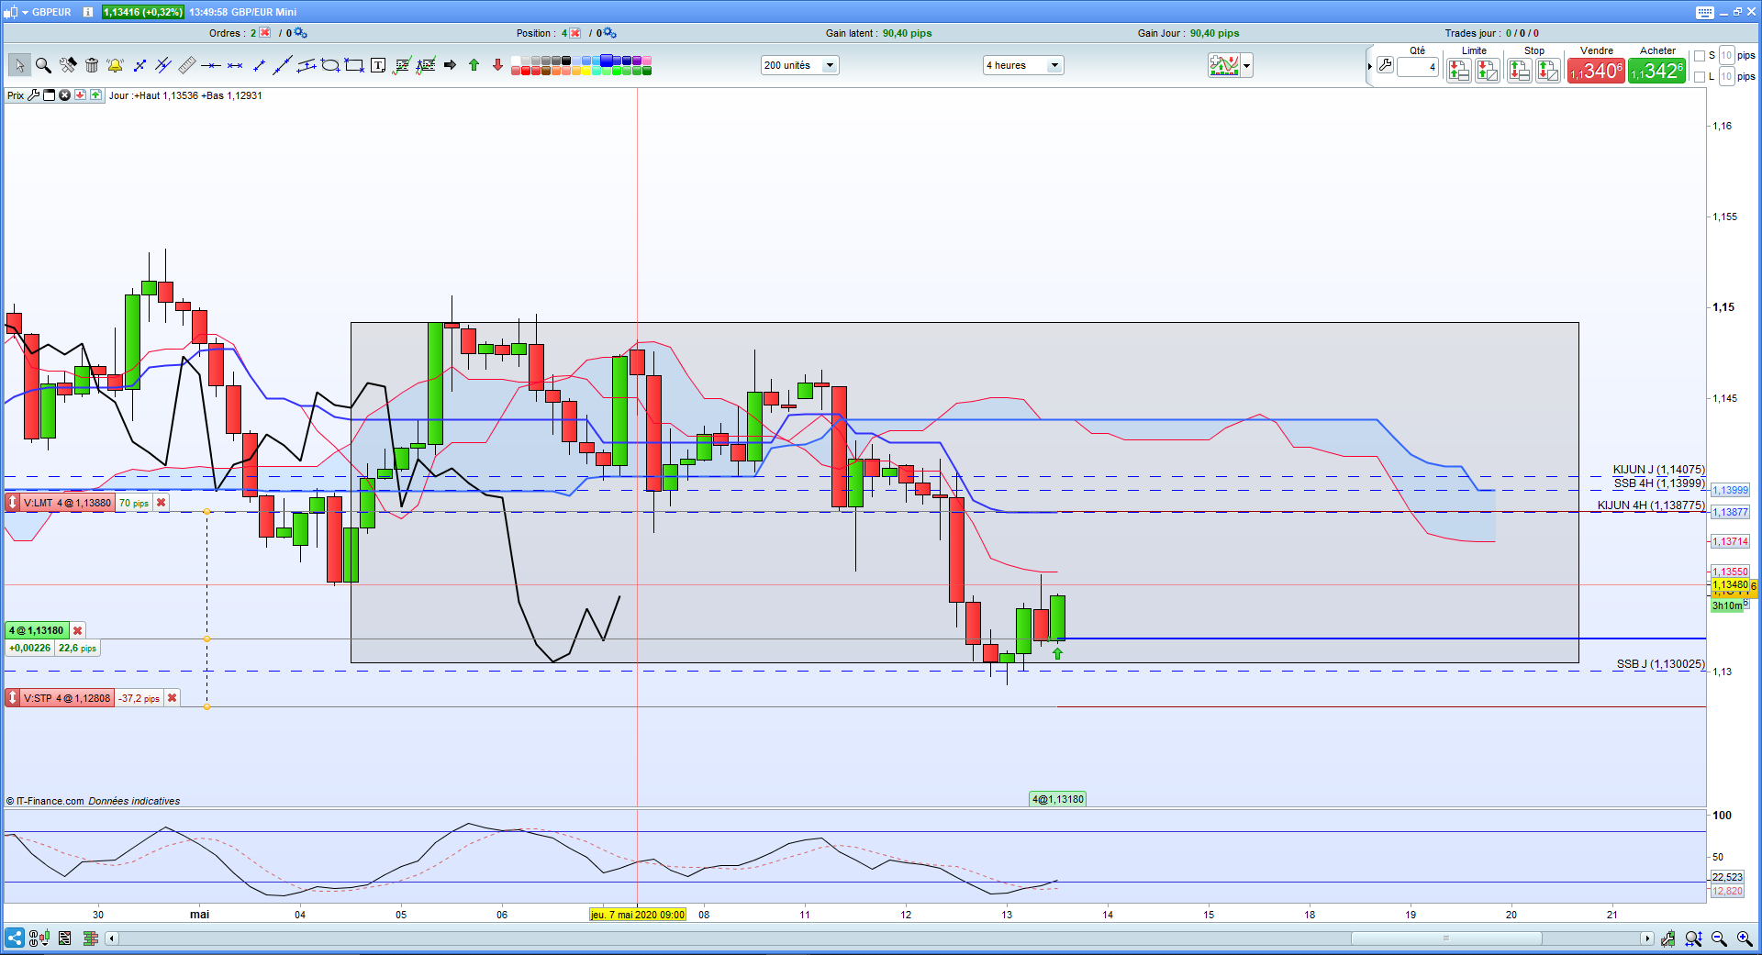The image size is (1762, 955).
Task: Cancel all orders with red X
Action: pos(265,33)
